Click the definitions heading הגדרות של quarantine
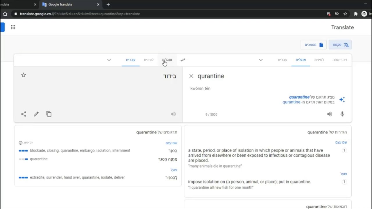This screenshot has width=372, height=209. [327, 132]
